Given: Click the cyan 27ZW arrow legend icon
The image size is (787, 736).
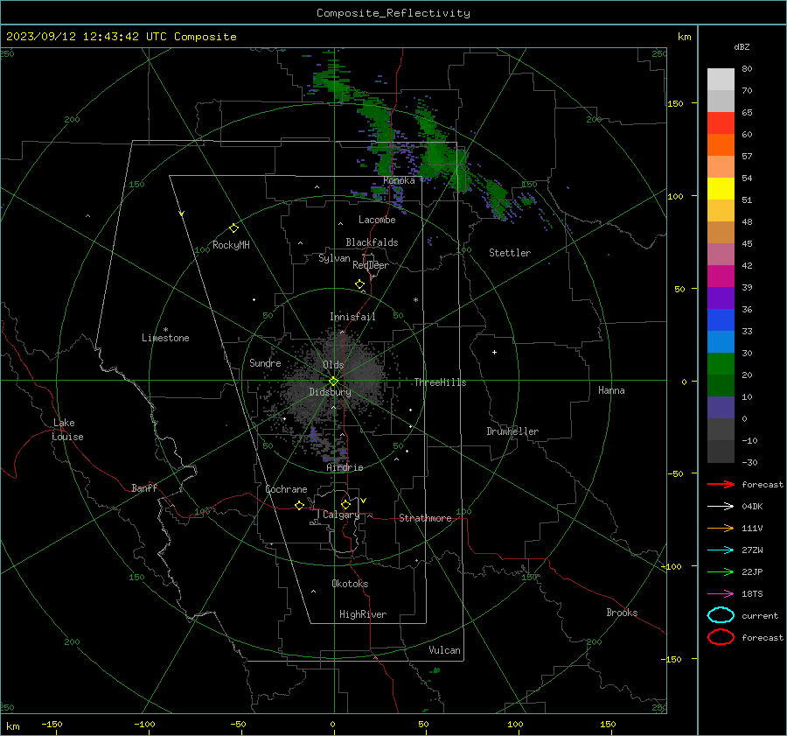Looking at the screenshot, I should tap(721, 550).
